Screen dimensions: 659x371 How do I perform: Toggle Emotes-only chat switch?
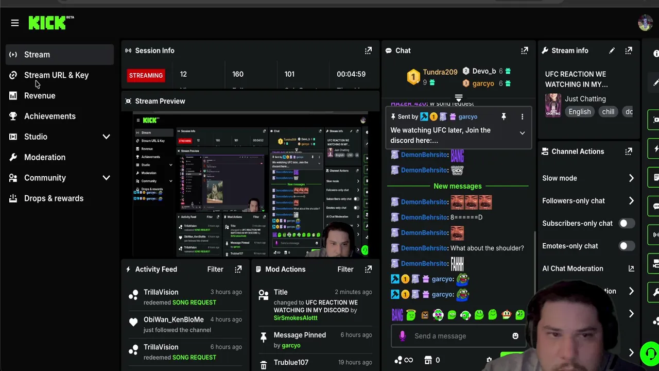[x=626, y=246]
